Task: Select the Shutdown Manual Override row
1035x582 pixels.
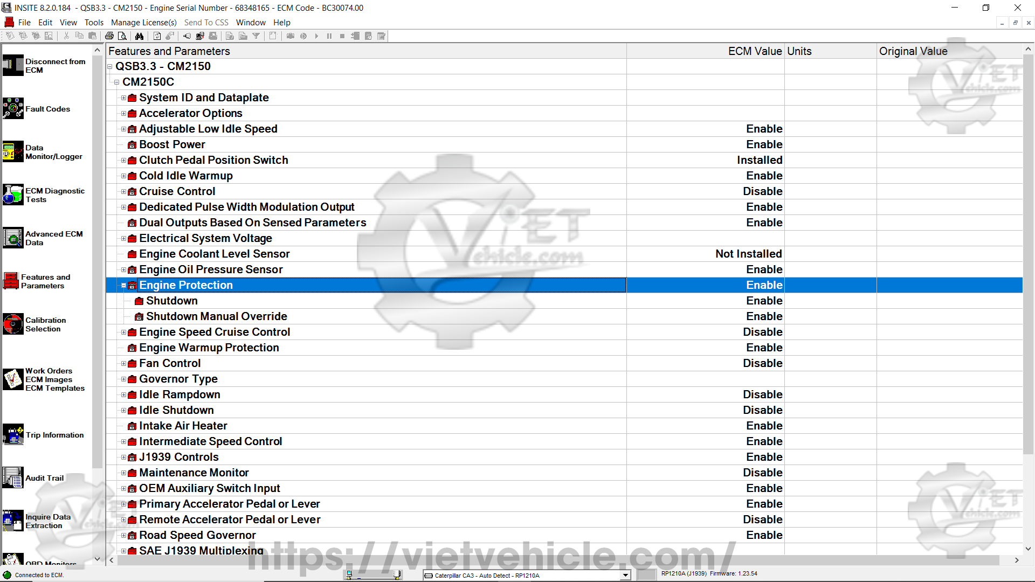Action: tap(216, 316)
